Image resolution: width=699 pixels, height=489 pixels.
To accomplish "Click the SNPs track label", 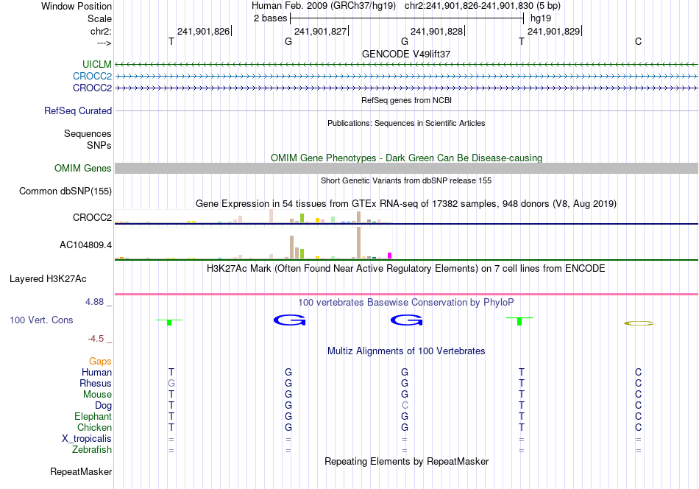I will pos(99,145).
